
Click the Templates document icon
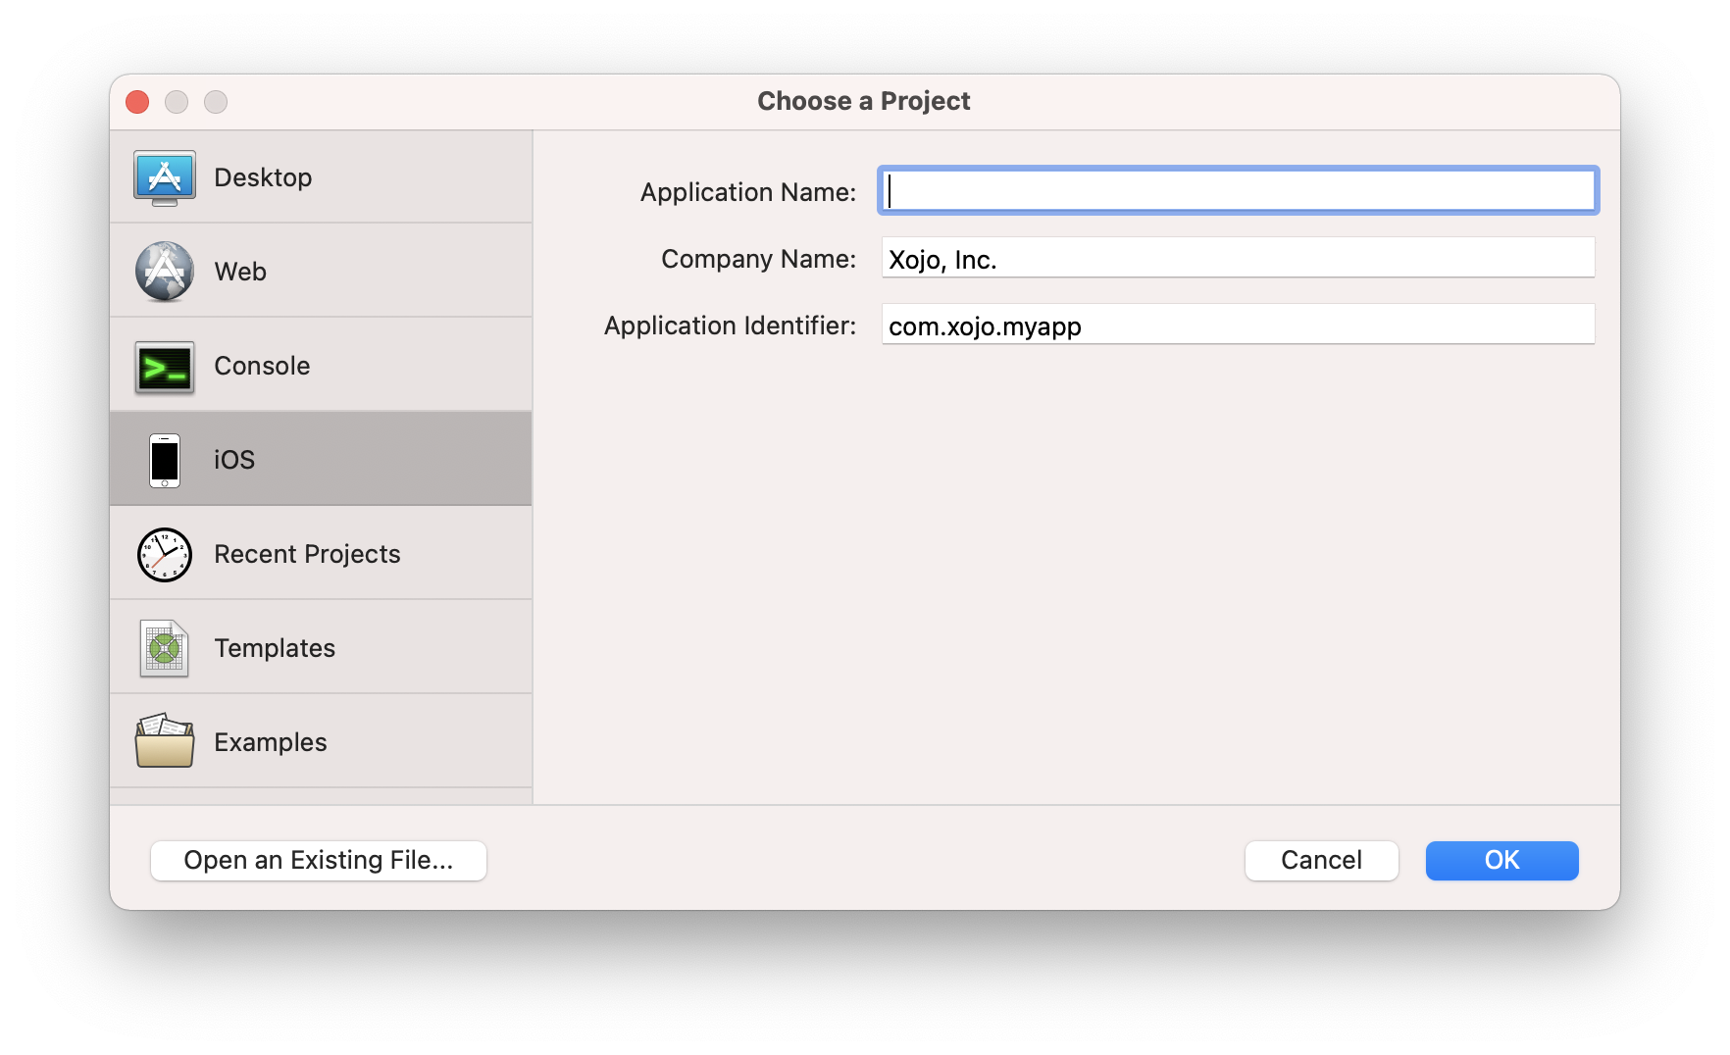coord(165,648)
